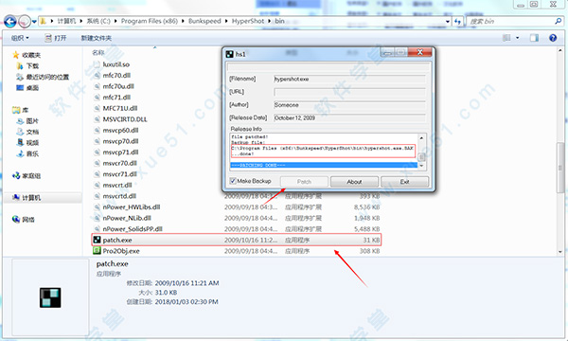Click the empty URL field in hs1
The width and height of the screenshot is (568, 341).
[x=349, y=92]
